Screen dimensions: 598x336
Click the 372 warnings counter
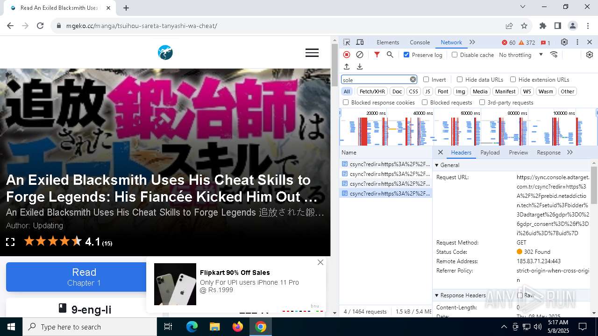coord(527,42)
